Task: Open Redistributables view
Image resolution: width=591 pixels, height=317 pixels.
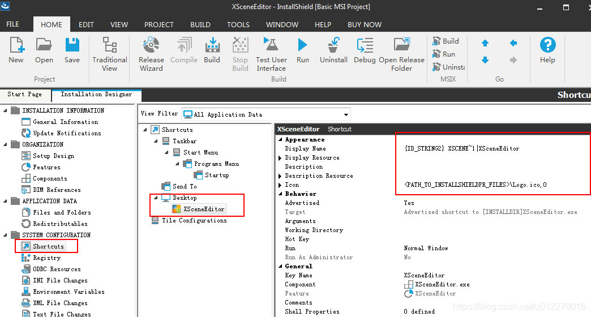Action: pos(61,224)
